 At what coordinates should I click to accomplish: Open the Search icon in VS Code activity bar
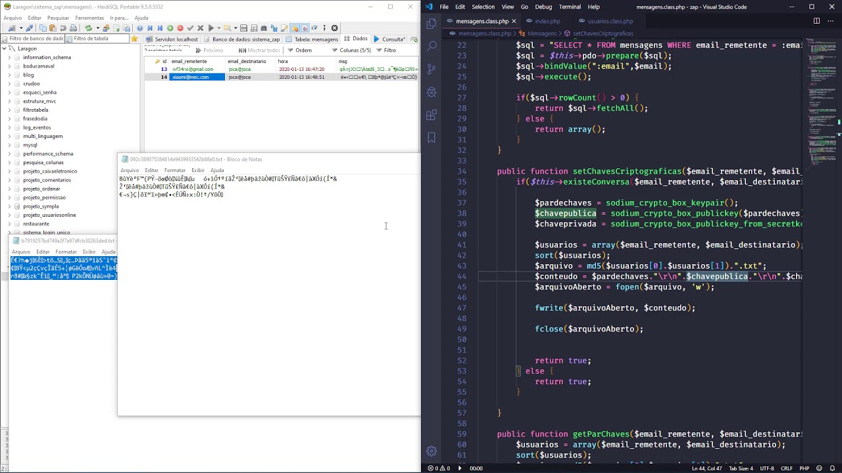tap(432, 47)
